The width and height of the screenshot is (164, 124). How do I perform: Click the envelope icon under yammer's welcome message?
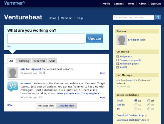pyautogui.click(x=41, y=97)
